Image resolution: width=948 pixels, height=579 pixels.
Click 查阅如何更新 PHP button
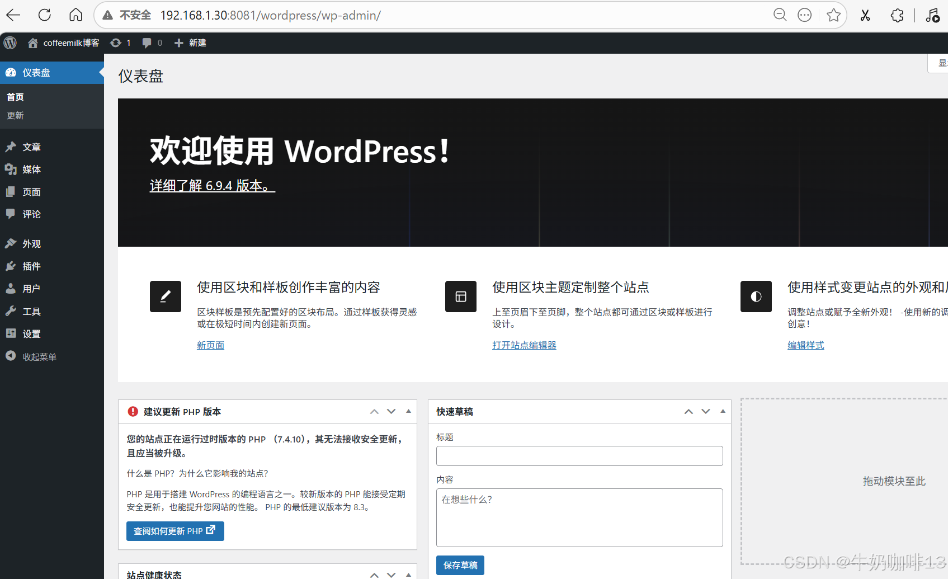point(175,531)
